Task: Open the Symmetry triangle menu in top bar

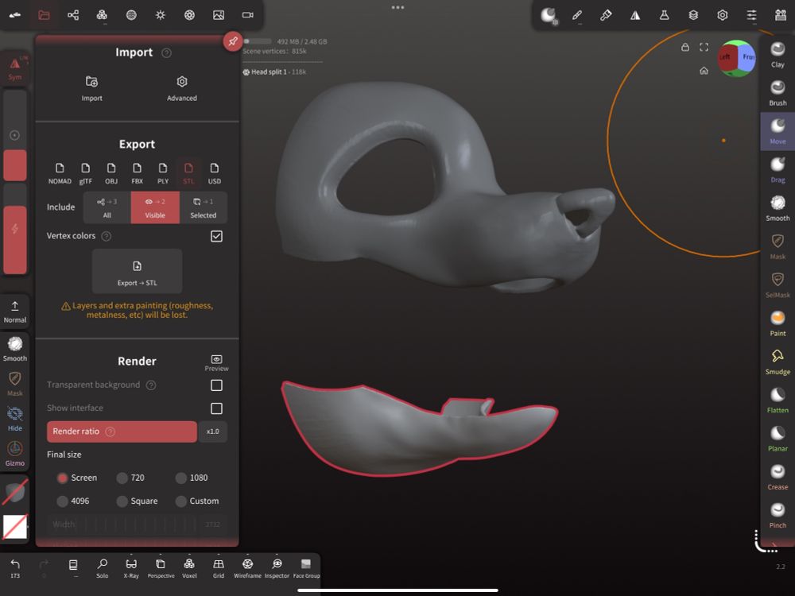Action: click(x=634, y=15)
